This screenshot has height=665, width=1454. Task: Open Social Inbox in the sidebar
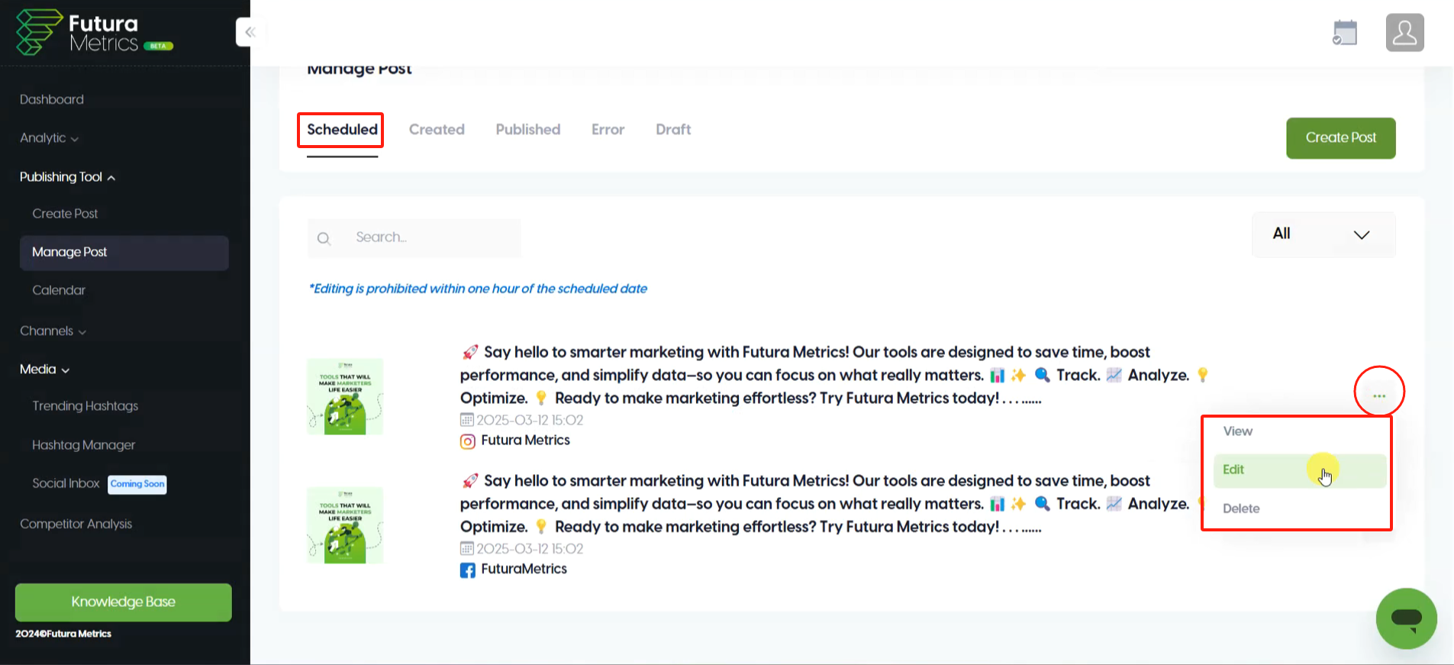[x=66, y=483]
